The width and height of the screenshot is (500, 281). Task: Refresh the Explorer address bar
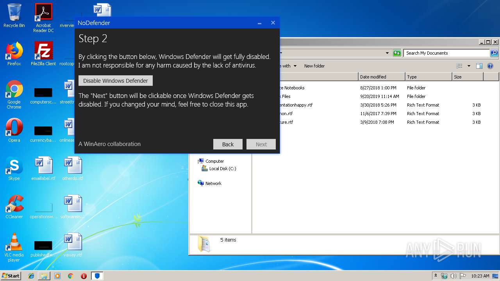click(x=397, y=53)
